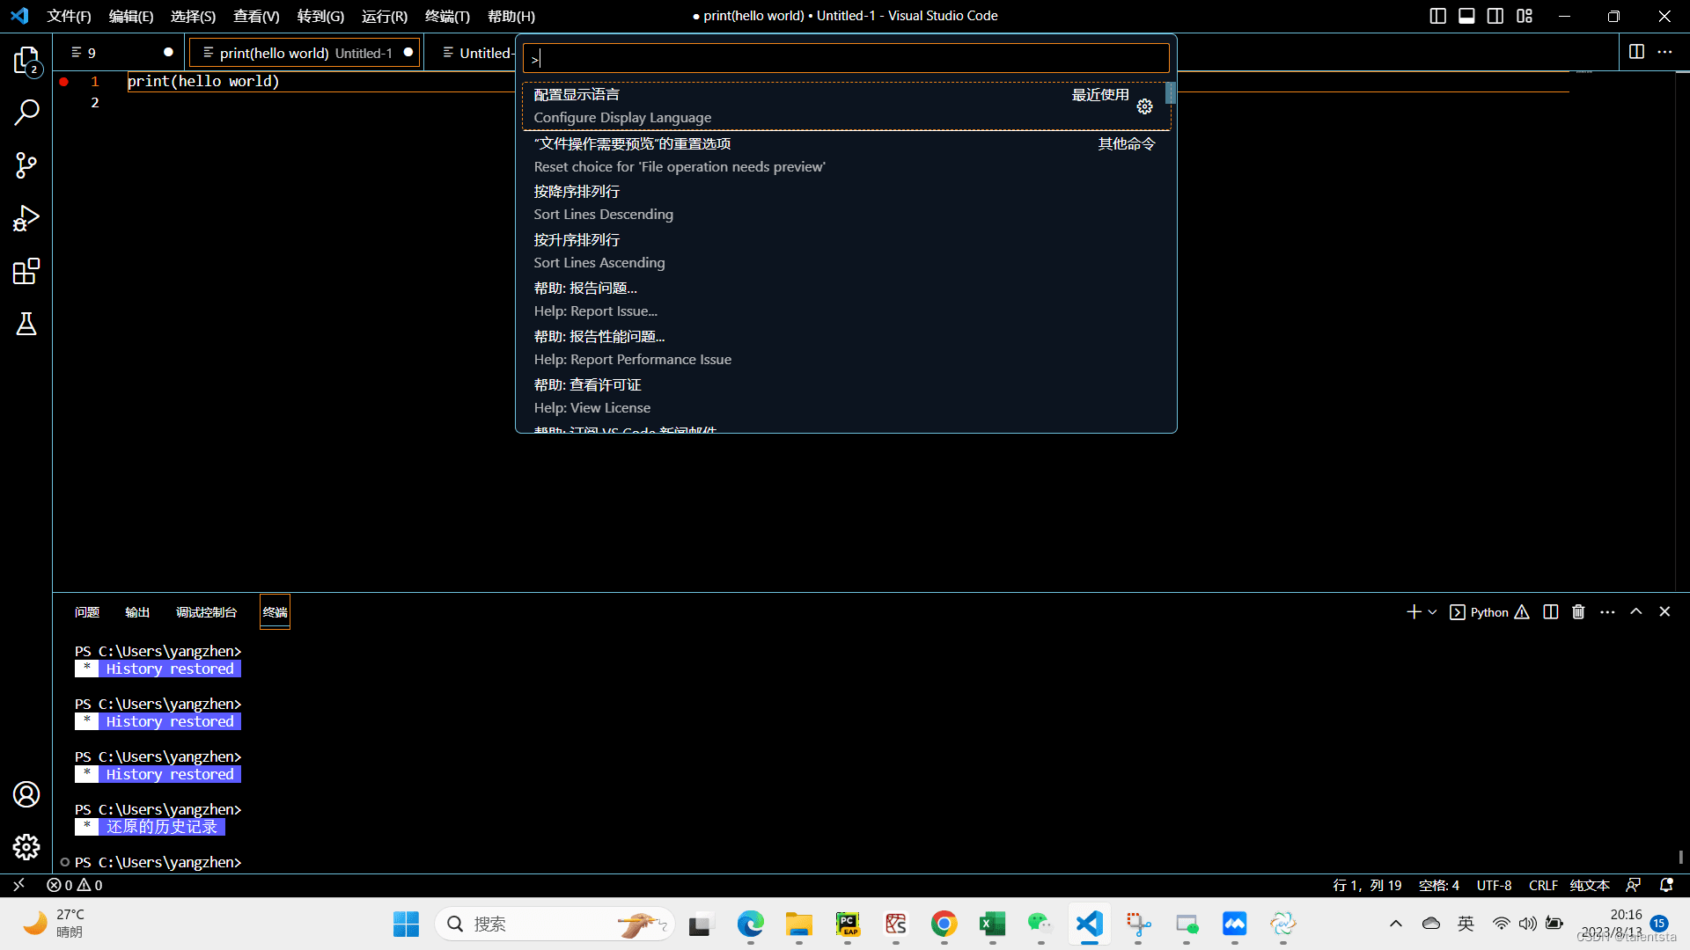Screen dimensions: 1690x950
Task: Show errors and warnings count in status bar
Action: point(75,885)
